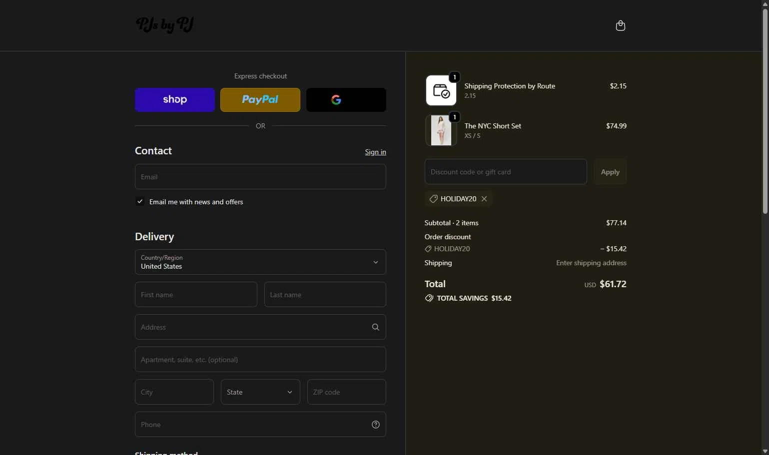The width and height of the screenshot is (769, 455).
Task: Click the Express checkout label
Action: [260, 76]
